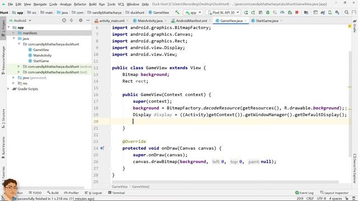The height and width of the screenshot is (201, 358).
Task: Select StartGame class in project tree
Action: pyautogui.click(x=41, y=61)
